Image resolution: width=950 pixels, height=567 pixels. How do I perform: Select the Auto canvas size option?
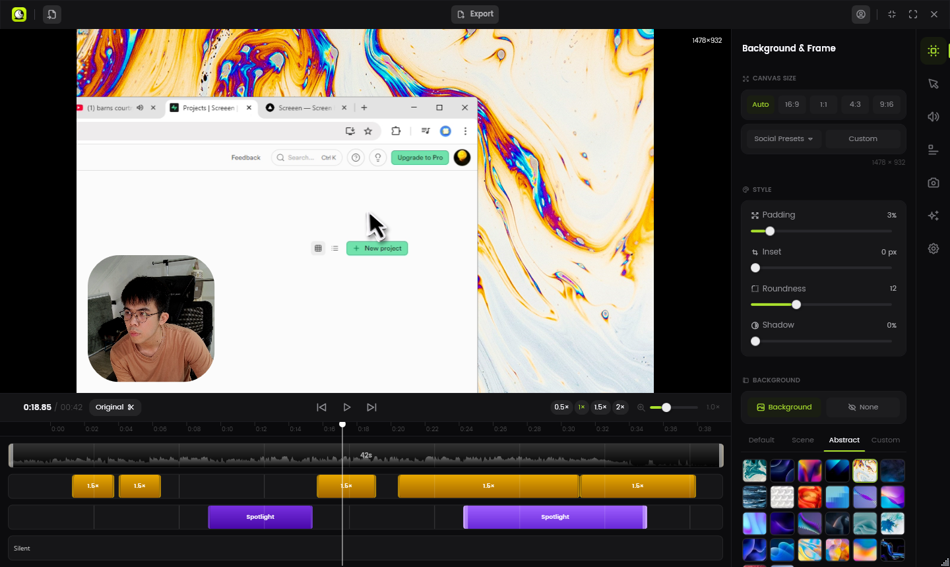(x=760, y=104)
